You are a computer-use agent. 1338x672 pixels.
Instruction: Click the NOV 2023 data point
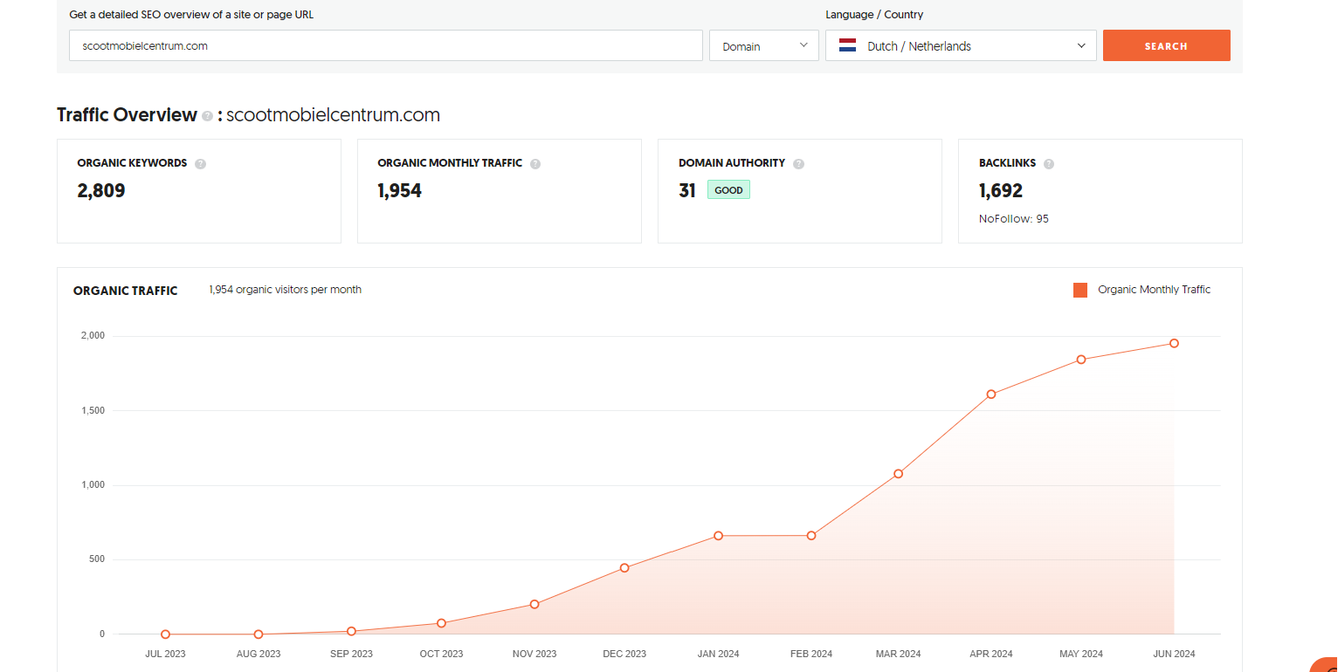pos(535,604)
